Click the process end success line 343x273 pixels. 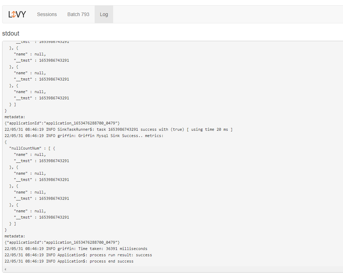point(69,261)
